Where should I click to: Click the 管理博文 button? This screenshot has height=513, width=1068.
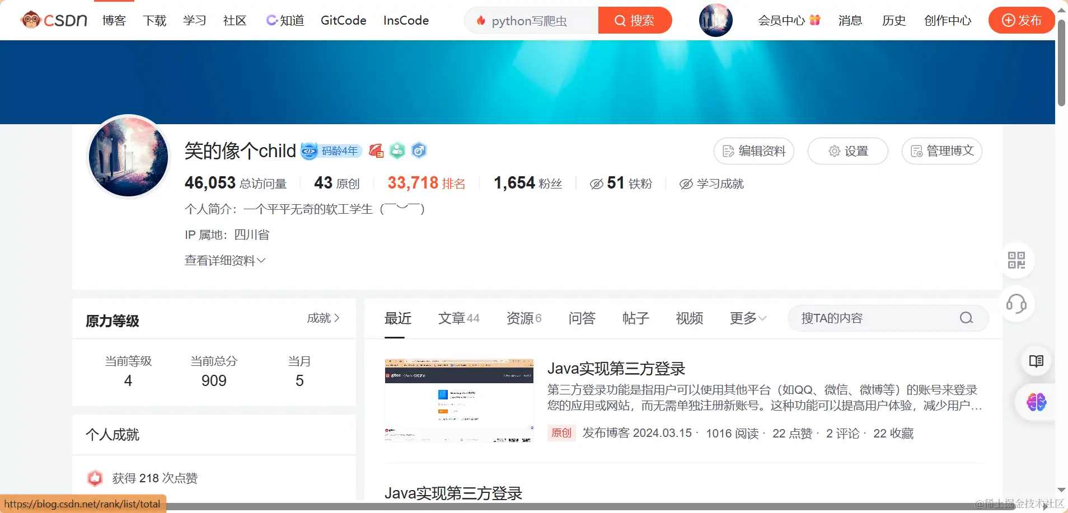(x=942, y=151)
